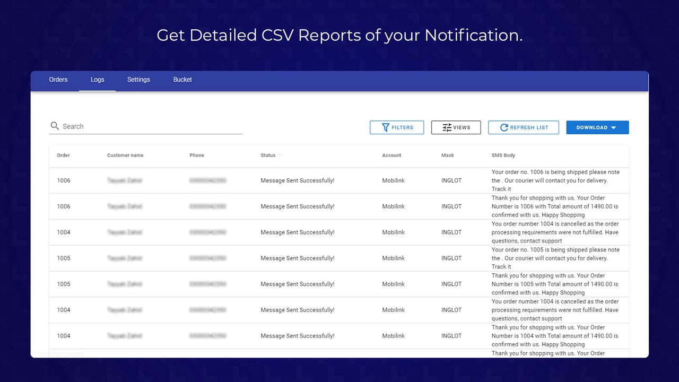Open the Orders tab
The image size is (679, 382).
click(x=58, y=80)
